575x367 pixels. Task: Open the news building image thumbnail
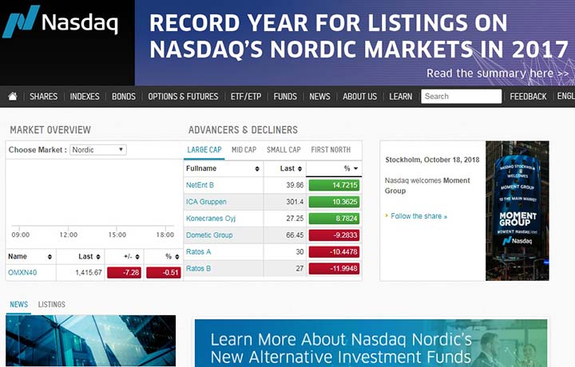90,341
